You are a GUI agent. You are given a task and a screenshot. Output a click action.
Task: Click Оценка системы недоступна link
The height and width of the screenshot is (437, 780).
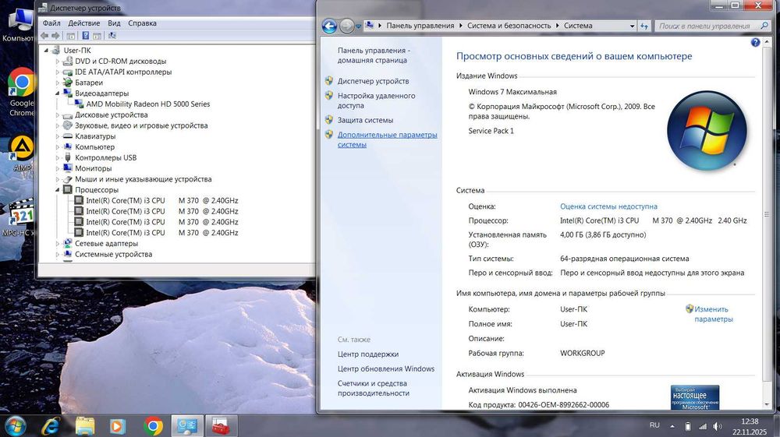click(608, 206)
